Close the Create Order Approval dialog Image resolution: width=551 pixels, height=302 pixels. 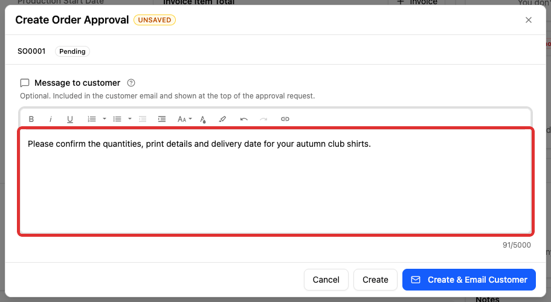click(x=529, y=20)
